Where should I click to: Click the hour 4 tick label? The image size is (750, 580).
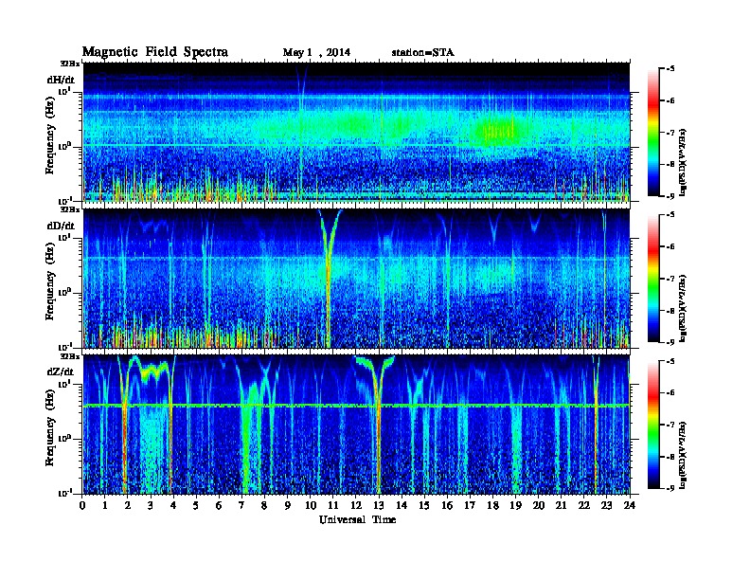click(173, 505)
